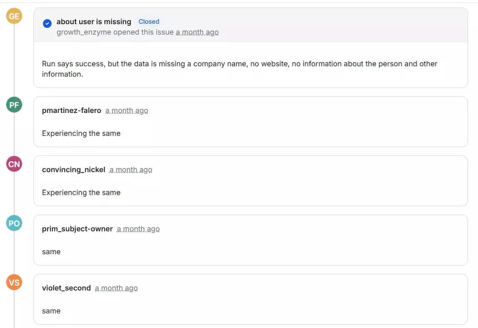This screenshot has width=478, height=328.
Task: Click the convincing_nickel username
Action: coord(73,170)
